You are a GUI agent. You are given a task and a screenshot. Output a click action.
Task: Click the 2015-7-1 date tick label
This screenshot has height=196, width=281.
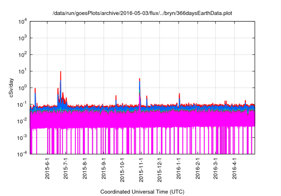(66, 168)
